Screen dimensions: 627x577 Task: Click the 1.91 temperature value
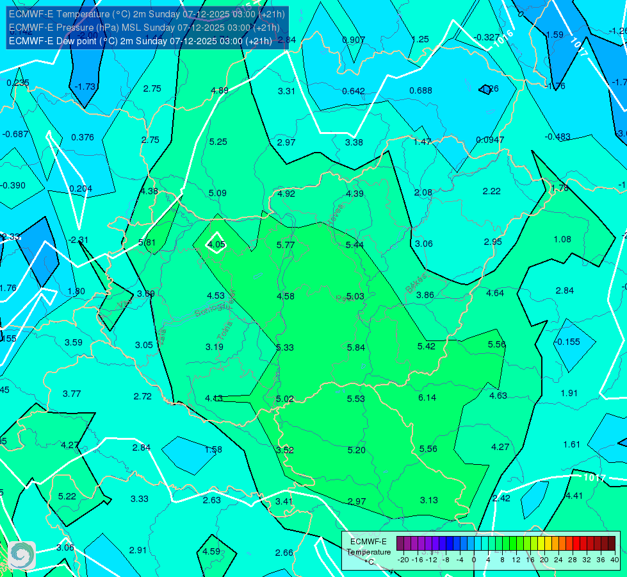pos(569,393)
